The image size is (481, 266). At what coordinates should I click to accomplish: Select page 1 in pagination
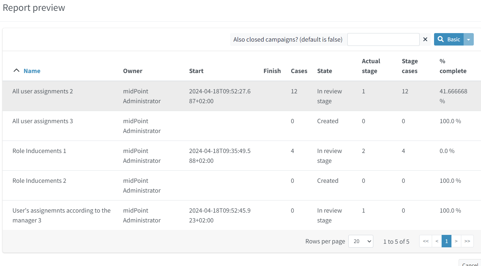447,241
